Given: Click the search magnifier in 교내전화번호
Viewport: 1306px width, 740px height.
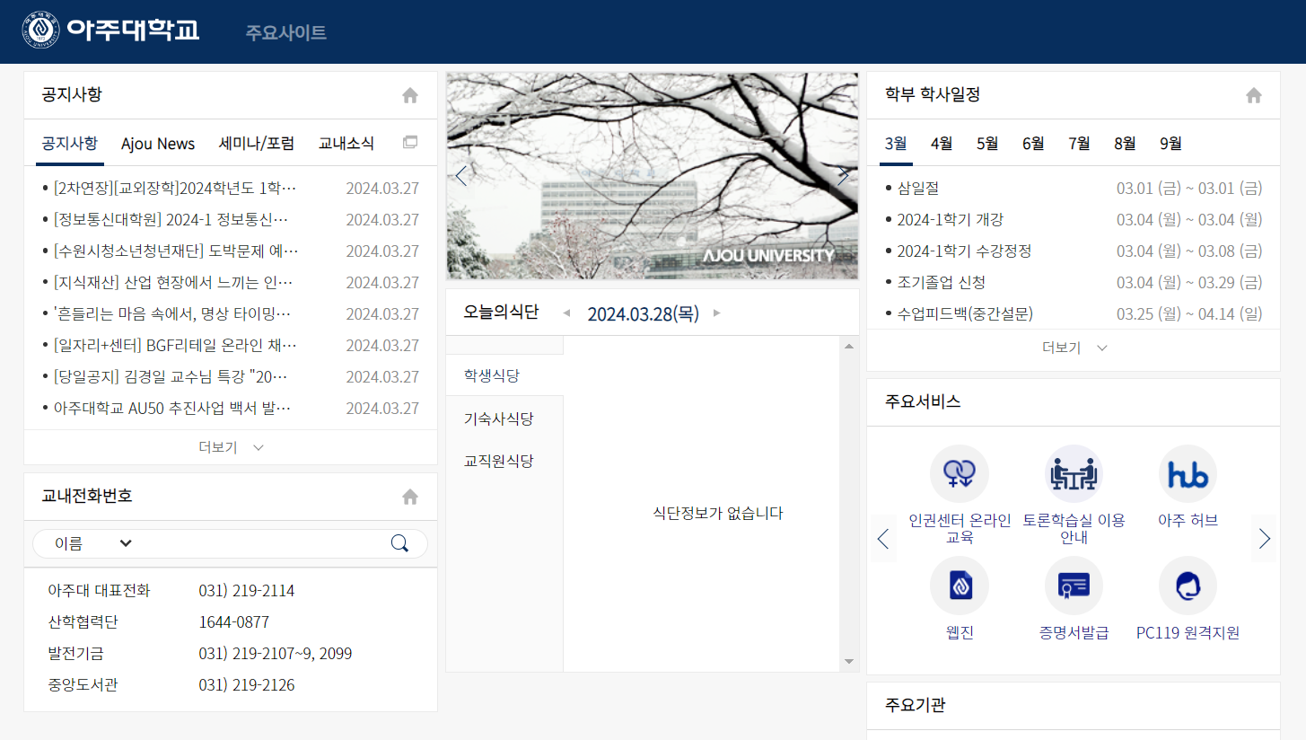Looking at the screenshot, I should [399, 543].
